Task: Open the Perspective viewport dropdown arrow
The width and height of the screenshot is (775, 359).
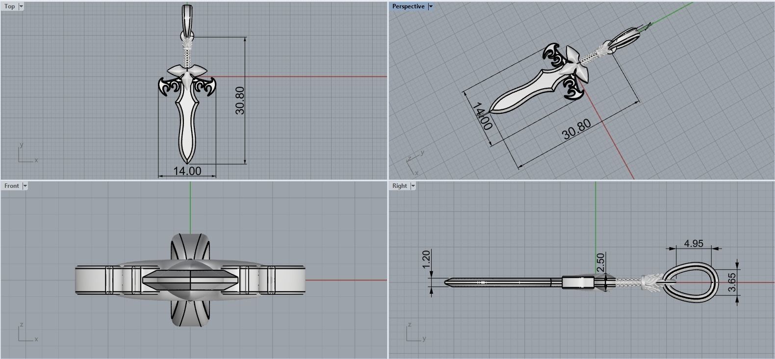Action: [x=431, y=6]
